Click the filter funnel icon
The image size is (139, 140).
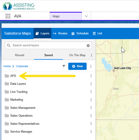click(64, 66)
